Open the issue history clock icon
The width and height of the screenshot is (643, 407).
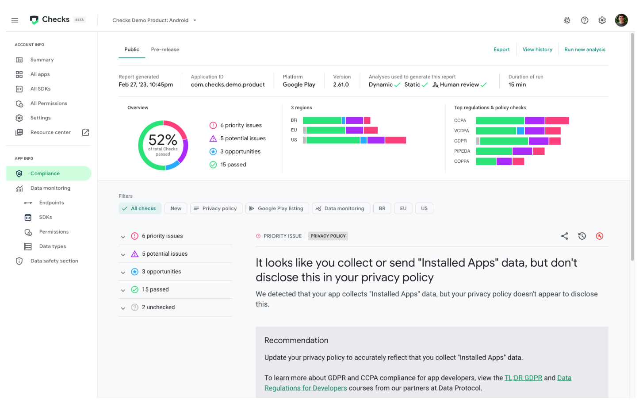[x=582, y=236]
